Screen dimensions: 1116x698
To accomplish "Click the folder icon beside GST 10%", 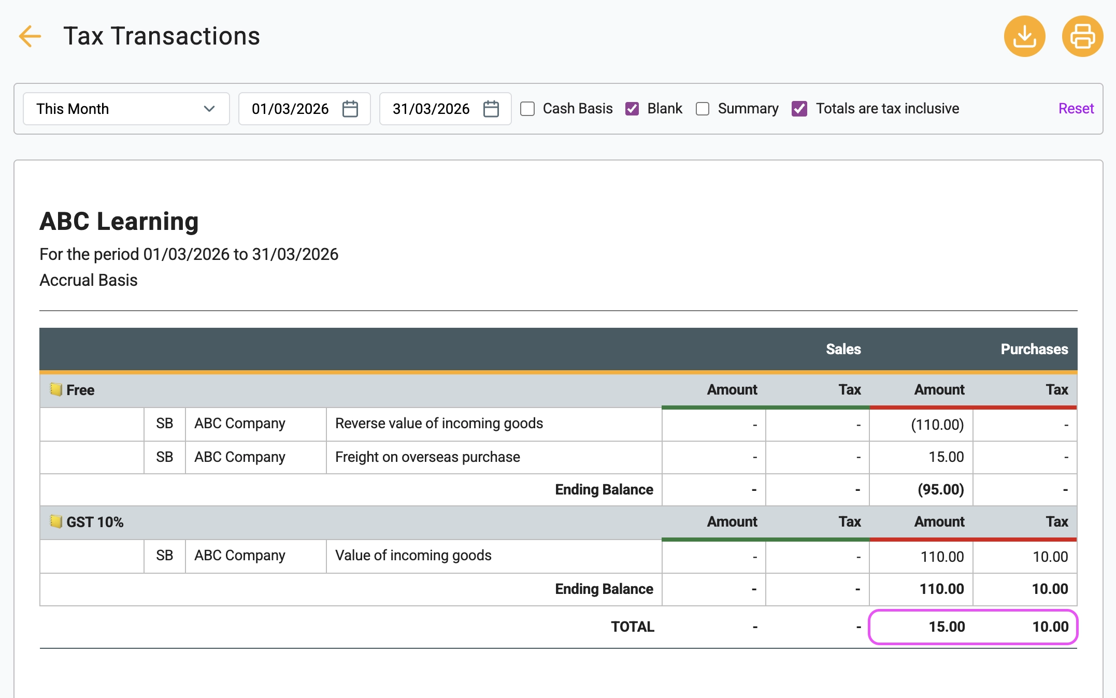I will pyautogui.click(x=55, y=522).
